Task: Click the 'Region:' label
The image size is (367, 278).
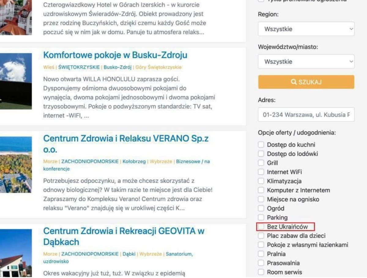Action: 268,14
